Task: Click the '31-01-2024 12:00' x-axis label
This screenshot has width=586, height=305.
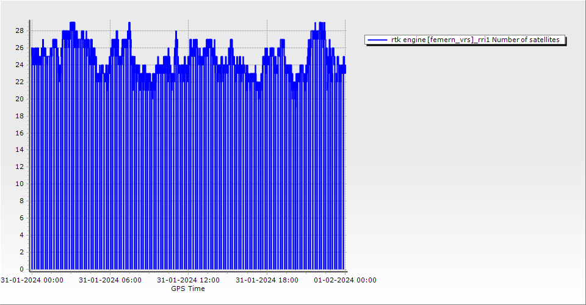Action: (x=188, y=281)
